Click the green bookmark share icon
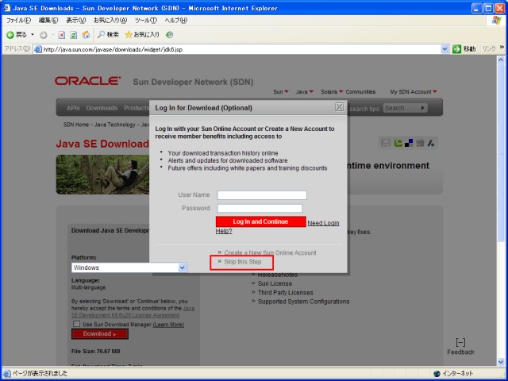The width and height of the screenshot is (508, 381). pos(398,143)
